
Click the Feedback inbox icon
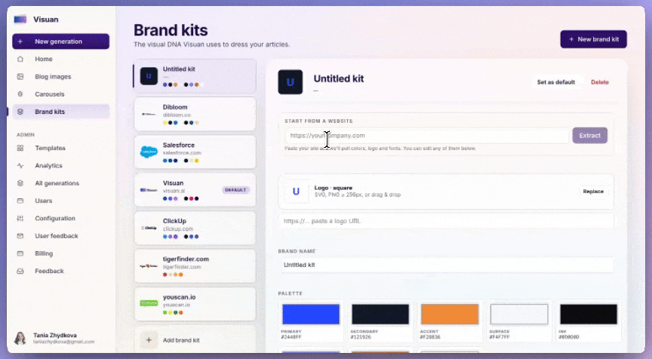point(20,271)
